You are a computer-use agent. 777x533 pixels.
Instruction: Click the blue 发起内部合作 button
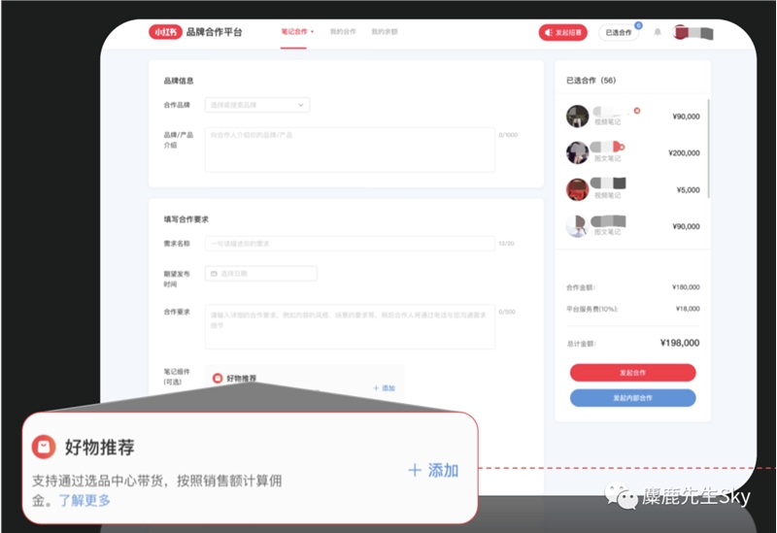[633, 398]
